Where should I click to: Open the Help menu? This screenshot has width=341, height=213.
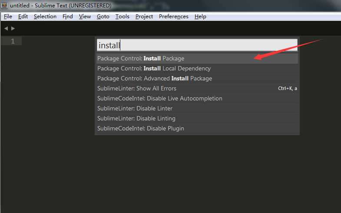pyautogui.click(x=200, y=17)
